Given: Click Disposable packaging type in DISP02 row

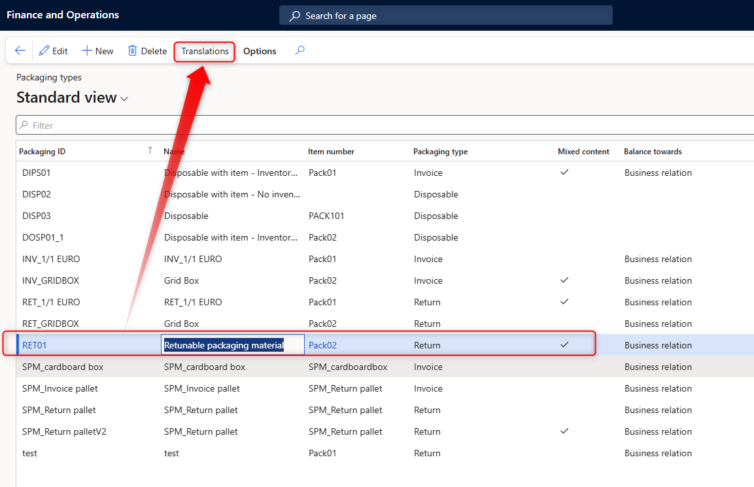Looking at the screenshot, I should pyautogui.click(x=436, y=194).
